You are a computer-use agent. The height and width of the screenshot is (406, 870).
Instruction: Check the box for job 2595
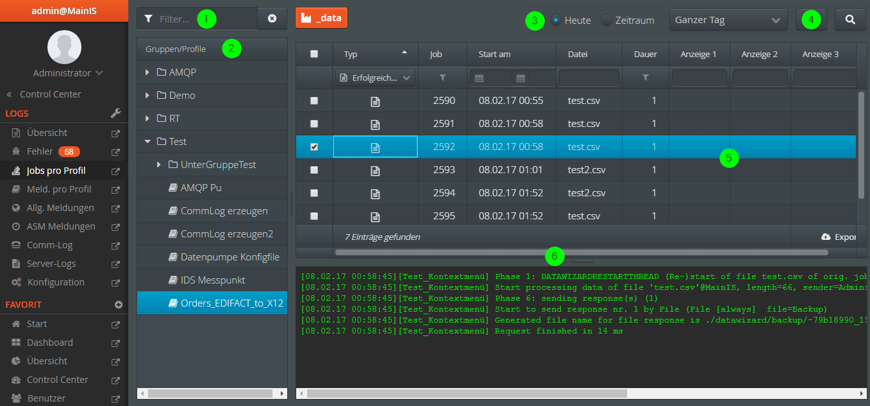pos(314,216)
